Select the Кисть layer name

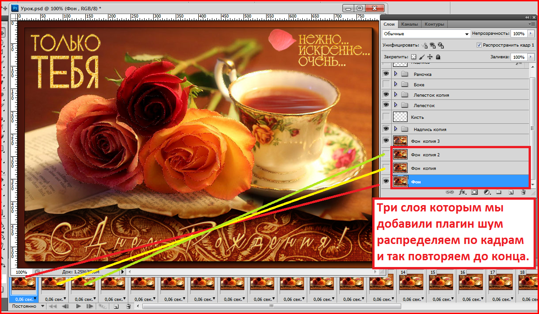[417, 117]
